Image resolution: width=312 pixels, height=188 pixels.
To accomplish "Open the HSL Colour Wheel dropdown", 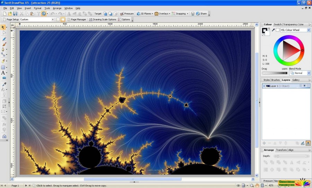I will click(295, 30).
